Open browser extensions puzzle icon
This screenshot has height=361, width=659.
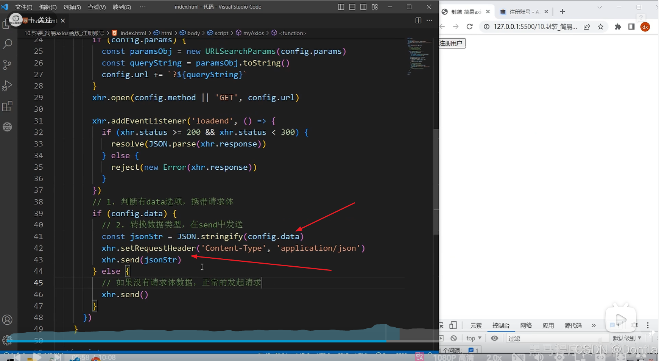click(x=618, y=27)
